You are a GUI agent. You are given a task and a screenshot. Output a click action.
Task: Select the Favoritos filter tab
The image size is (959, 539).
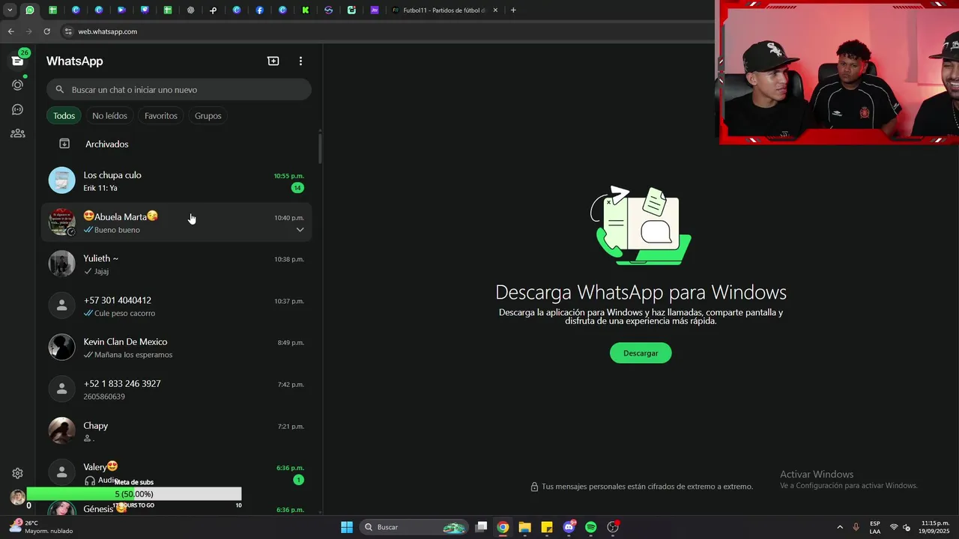(161, 116)
